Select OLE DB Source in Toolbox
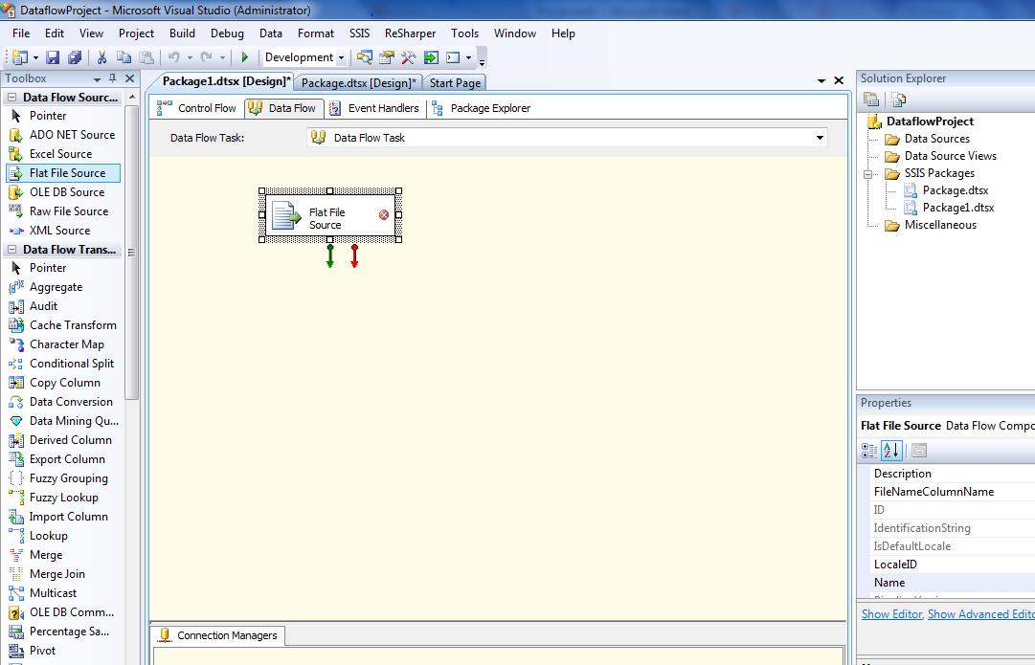This screenshot has width=1035, height=665. tap(66, 192)
